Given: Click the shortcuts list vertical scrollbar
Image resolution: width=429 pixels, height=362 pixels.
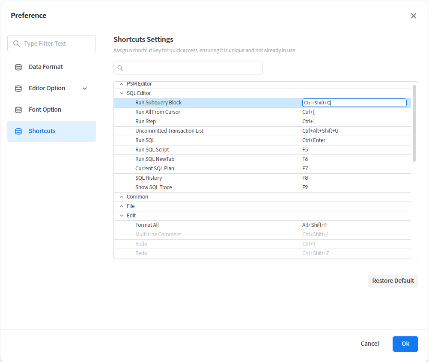Looking at the screenshot, I should (414, 123).
